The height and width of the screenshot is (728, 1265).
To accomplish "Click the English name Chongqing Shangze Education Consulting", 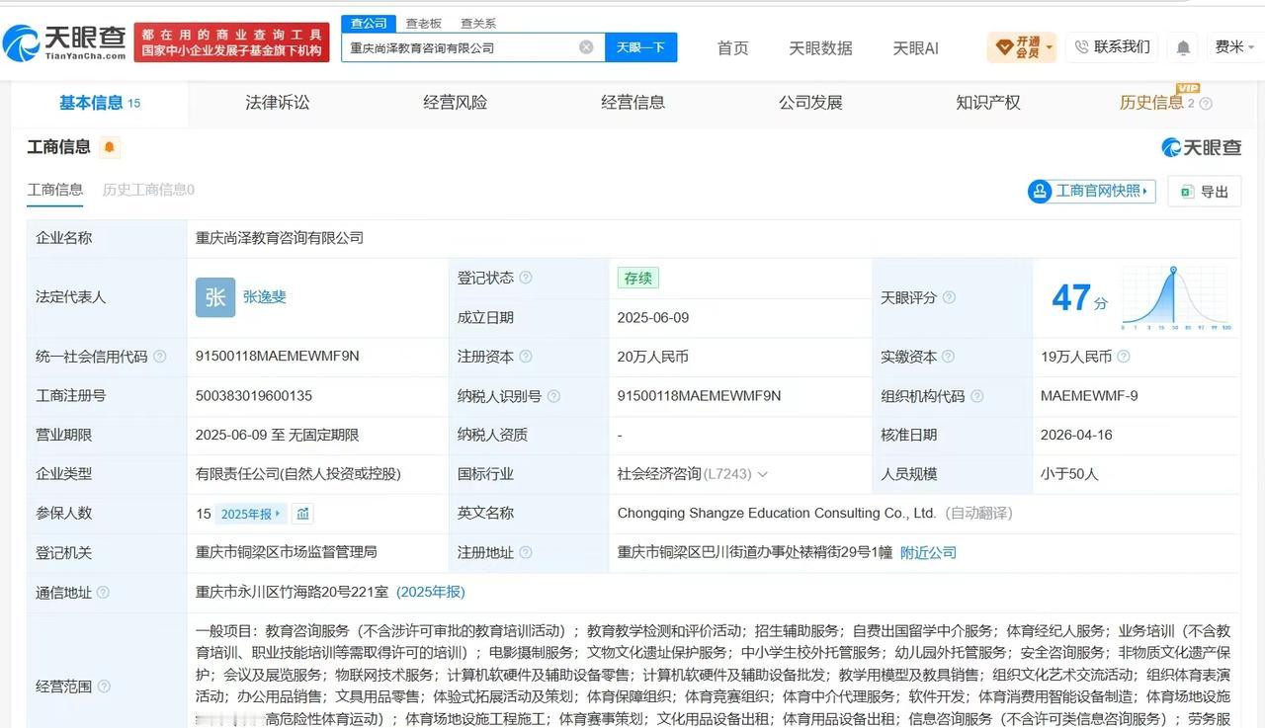I will coord(777,514).
